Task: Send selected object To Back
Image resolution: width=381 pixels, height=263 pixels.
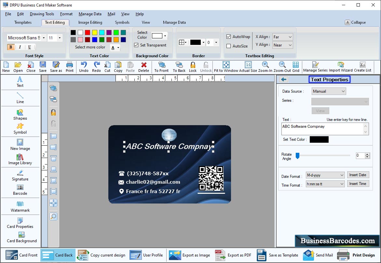Action: pyautogui.click(x=179, y=67)
